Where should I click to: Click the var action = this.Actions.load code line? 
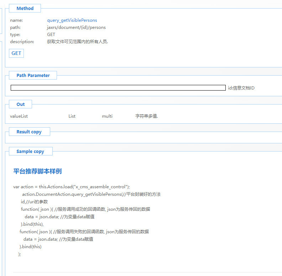coord(72,187)
